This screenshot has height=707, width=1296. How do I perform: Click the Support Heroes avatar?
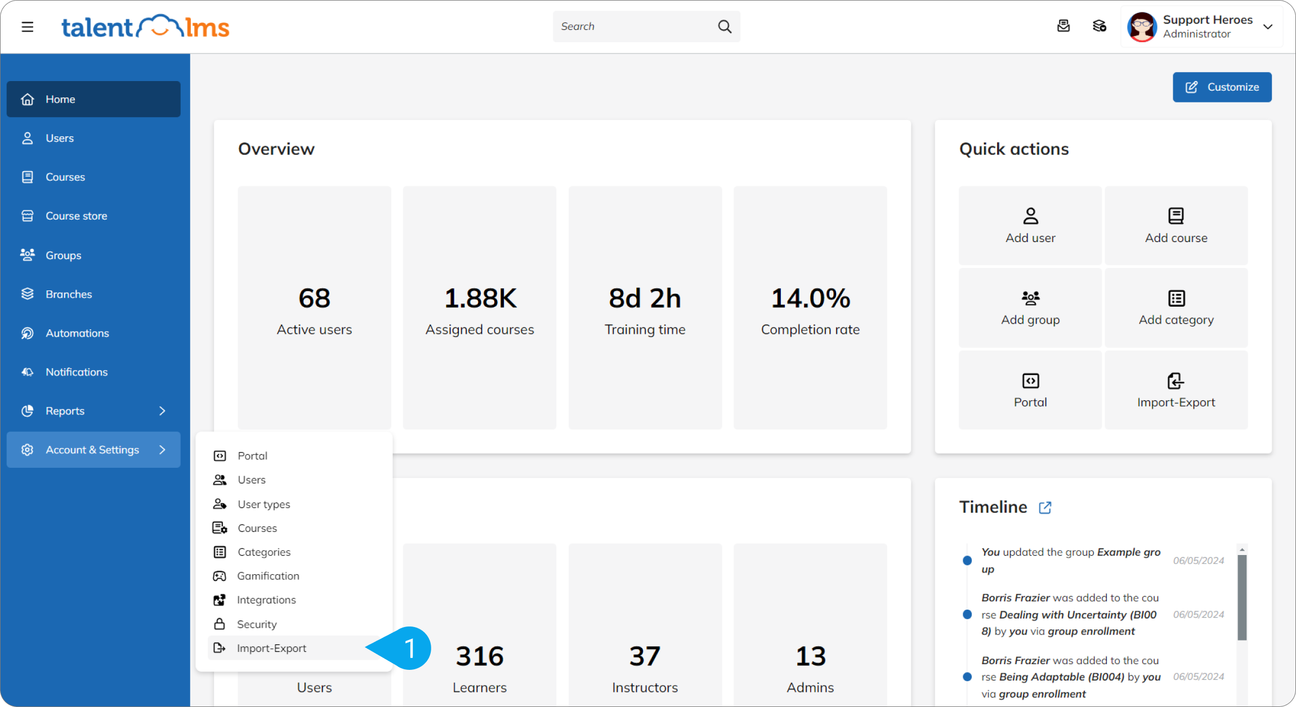[x=1142, y=26]
